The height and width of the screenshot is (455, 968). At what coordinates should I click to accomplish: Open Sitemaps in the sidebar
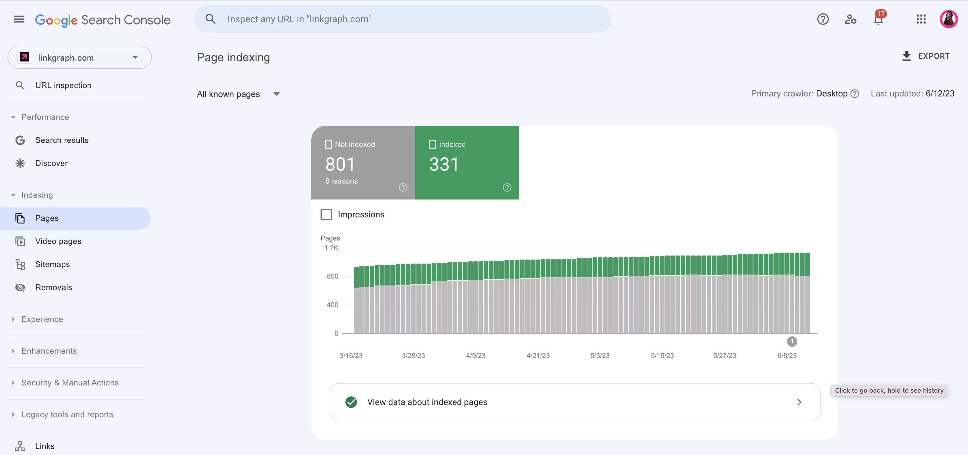tap(52, 264)
